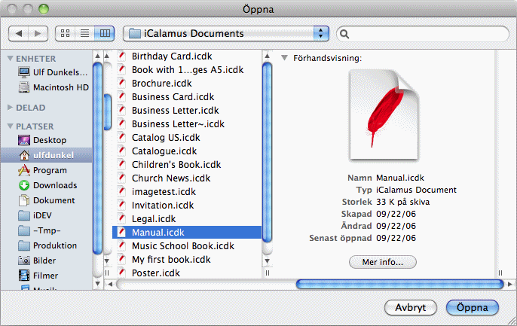Click the -Tmp- folder icon

point(24,230)
